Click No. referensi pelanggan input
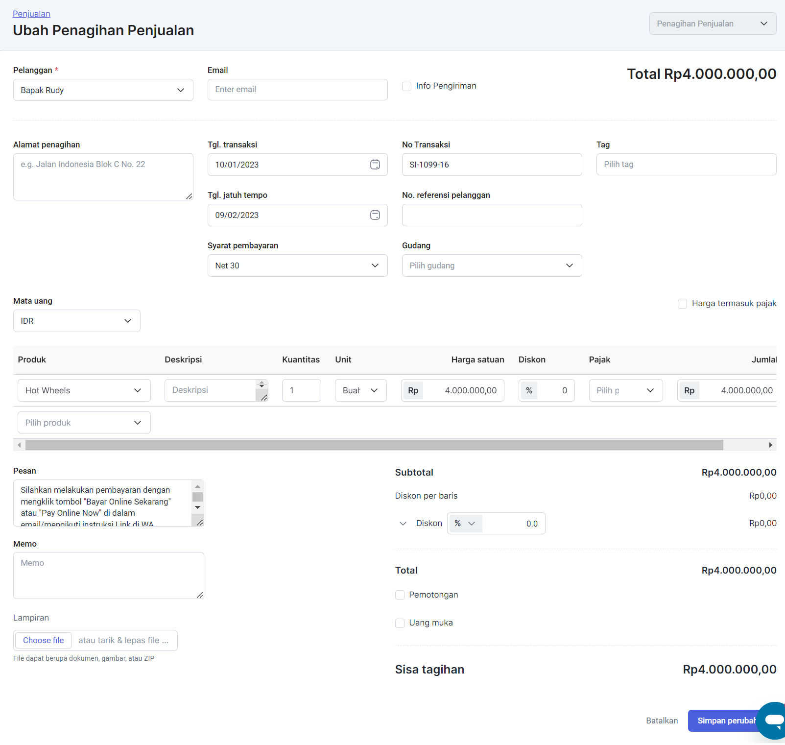The height and width of the screenshot is (745, 785). pos(492,215)
